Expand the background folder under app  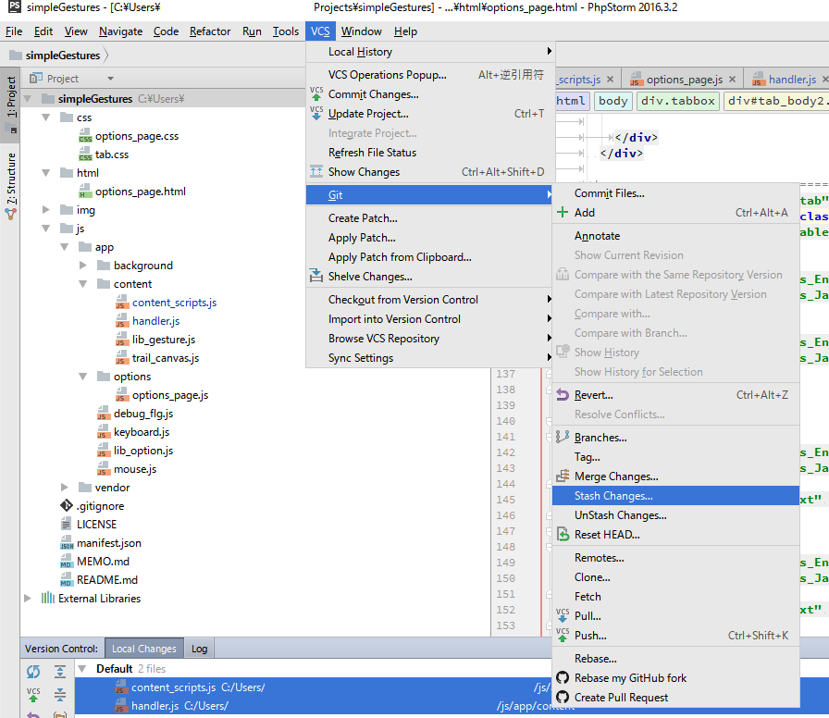pos(83,265)
